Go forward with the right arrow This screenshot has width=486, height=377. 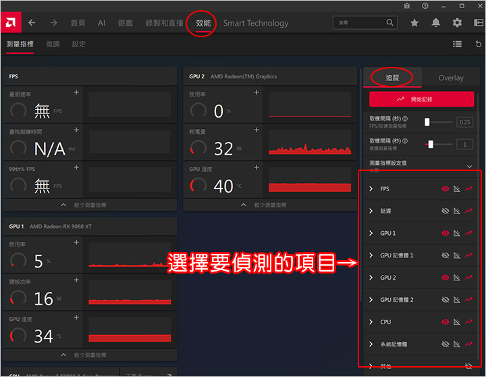click(53, 23)
